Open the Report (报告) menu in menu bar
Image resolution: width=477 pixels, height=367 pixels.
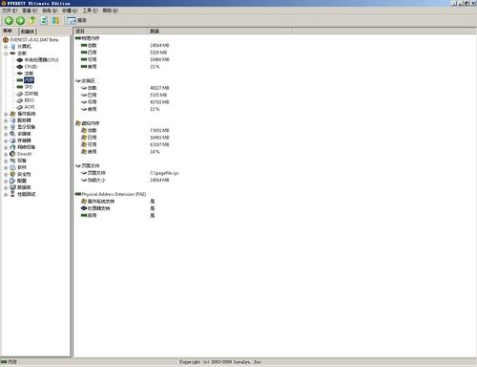(50, 11)
